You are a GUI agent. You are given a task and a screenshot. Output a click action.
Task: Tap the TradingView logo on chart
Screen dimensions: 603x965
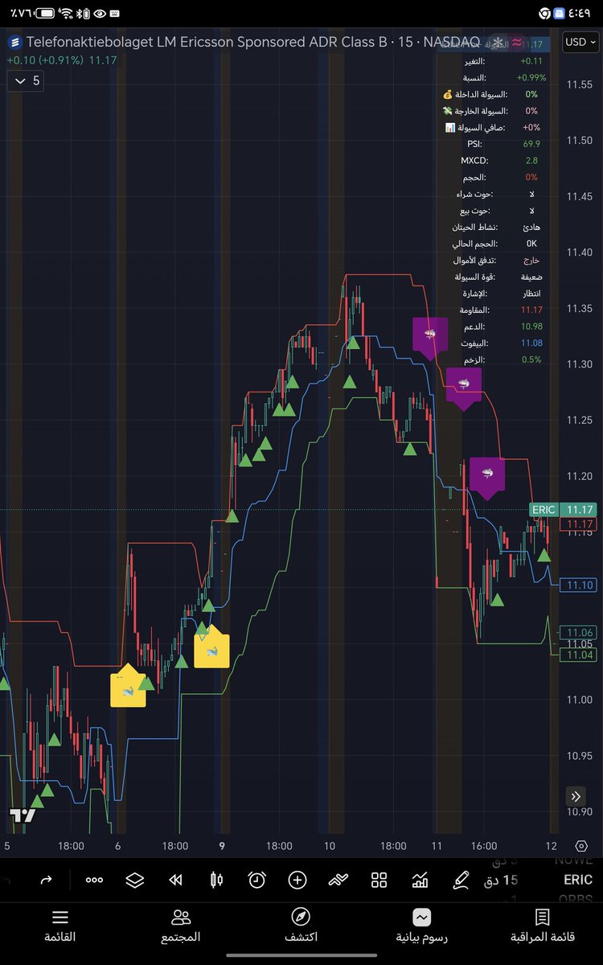coord(23,815)
